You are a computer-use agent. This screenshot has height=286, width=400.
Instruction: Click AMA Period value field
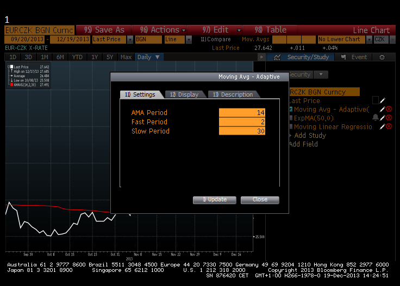[x=242, y=112]
